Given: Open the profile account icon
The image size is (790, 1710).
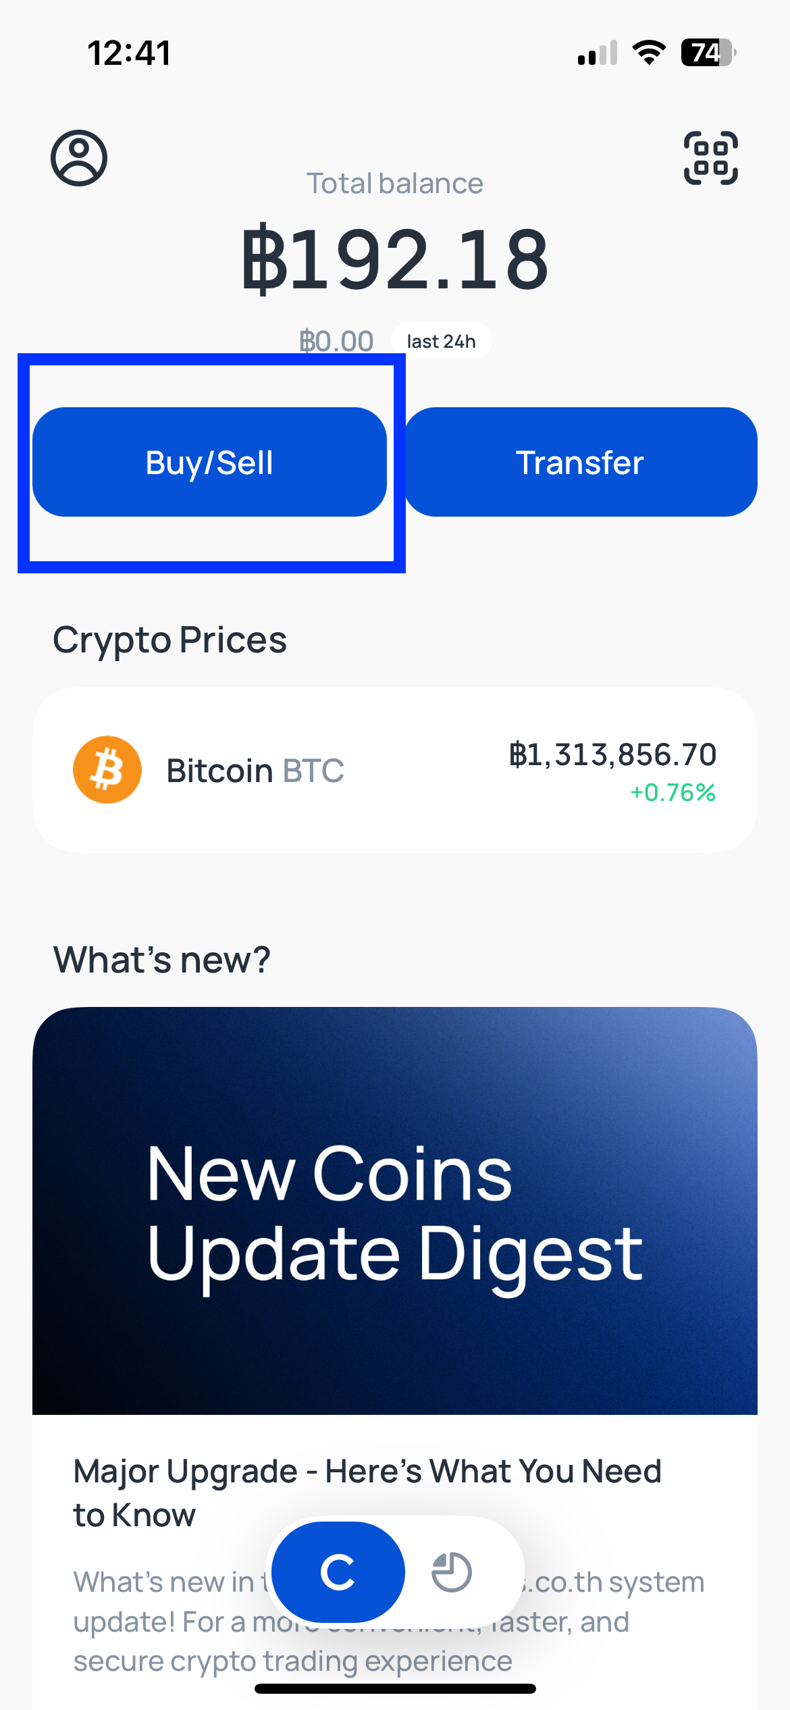Looking at the screenshot, I should click(x=79, y=158).
